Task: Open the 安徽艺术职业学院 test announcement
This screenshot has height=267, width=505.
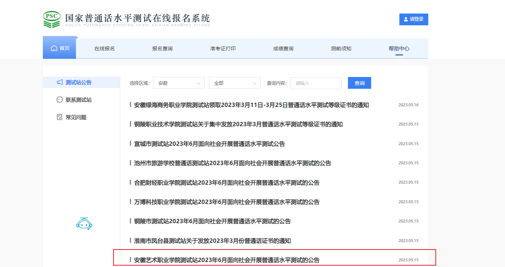Action: [227, 260]
